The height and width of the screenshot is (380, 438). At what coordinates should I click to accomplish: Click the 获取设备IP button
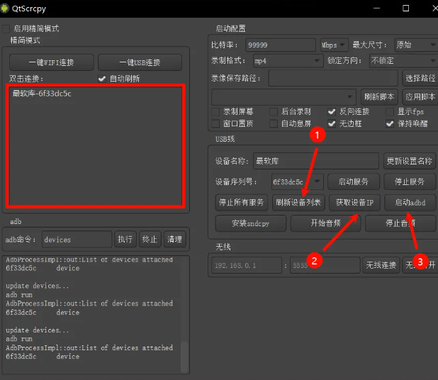[354, 202]
